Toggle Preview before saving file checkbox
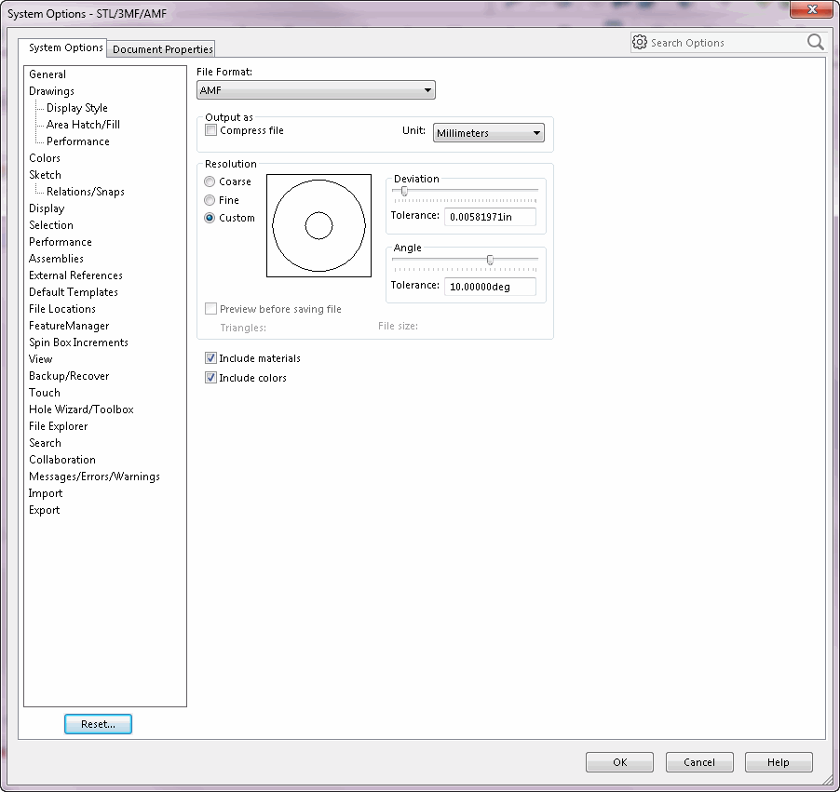 click(x=211, y=308)
